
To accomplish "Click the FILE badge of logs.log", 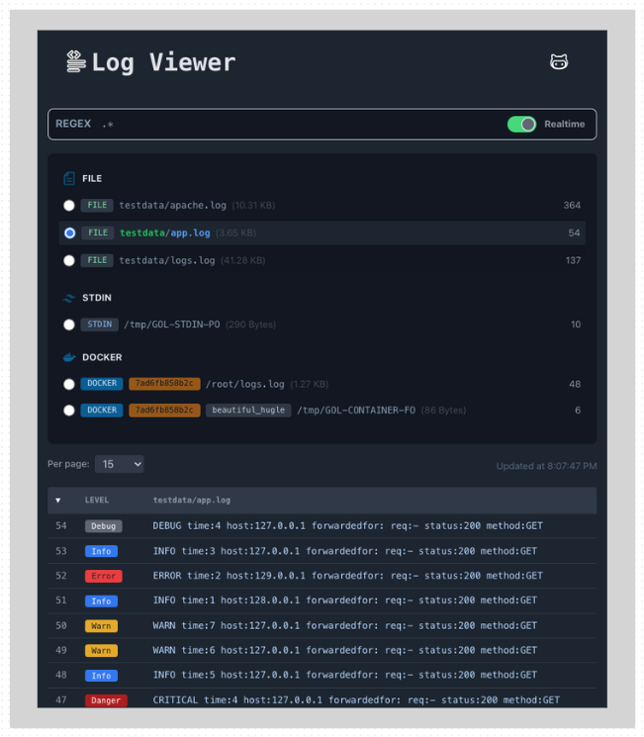I will [x=97, y=260].
